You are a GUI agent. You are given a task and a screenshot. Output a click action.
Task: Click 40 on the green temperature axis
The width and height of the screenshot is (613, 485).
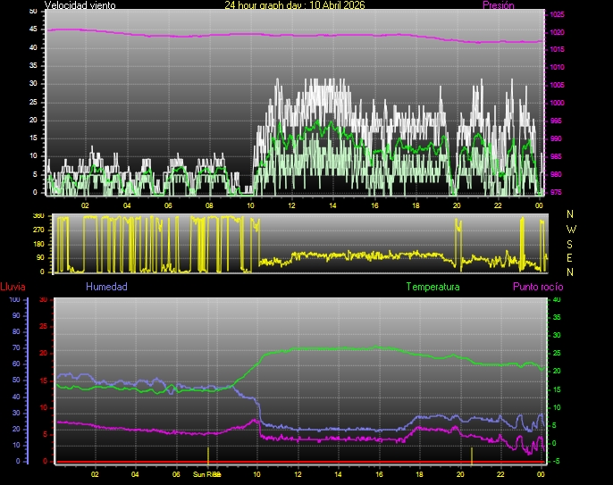point(557,300)
